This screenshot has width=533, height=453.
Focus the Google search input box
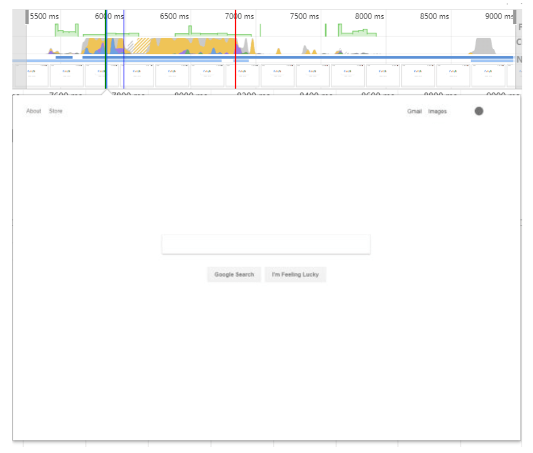tap(266, 244)
